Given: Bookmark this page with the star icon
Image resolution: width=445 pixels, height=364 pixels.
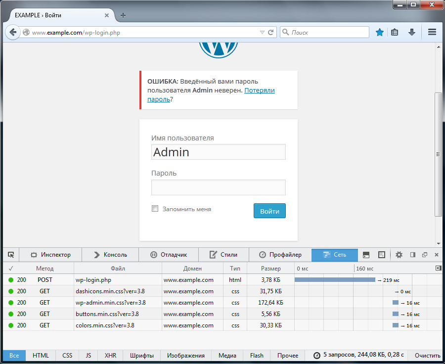Looking at the screenshot, I should [x=379, y=32].
